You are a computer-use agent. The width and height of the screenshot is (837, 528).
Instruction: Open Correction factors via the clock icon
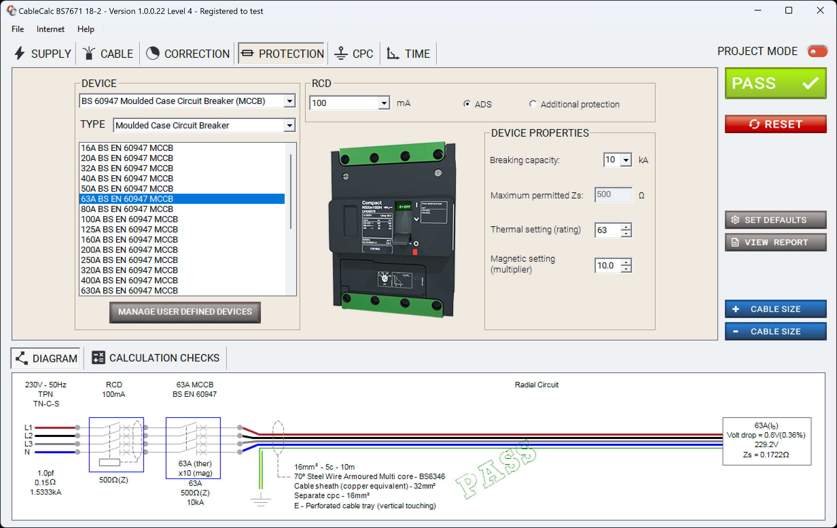tap(153, 53)
